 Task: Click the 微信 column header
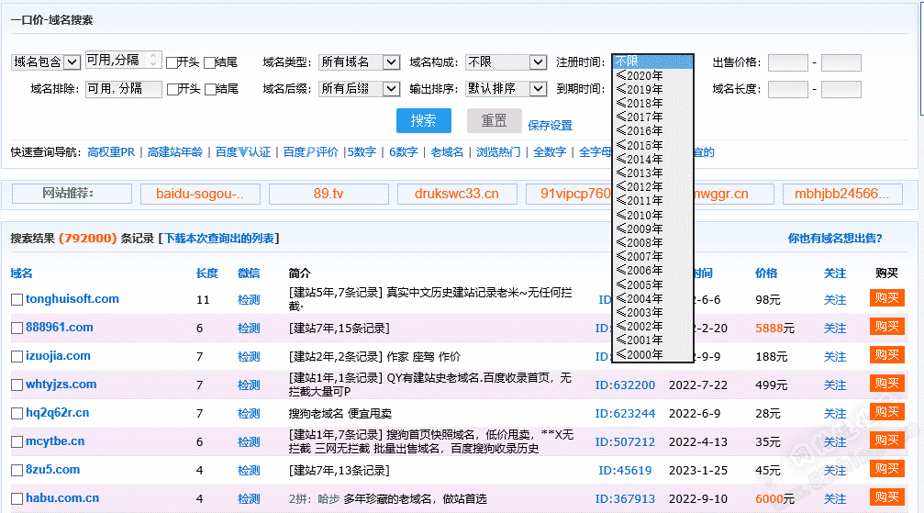tap(249, 273)
